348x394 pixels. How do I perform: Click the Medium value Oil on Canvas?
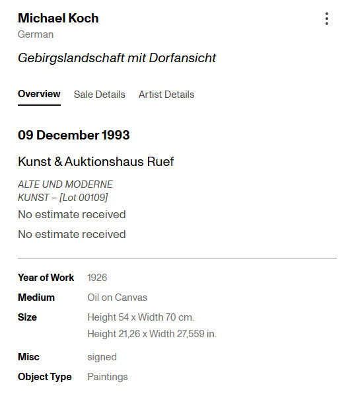pyautogui.click(x=118, y=297)
